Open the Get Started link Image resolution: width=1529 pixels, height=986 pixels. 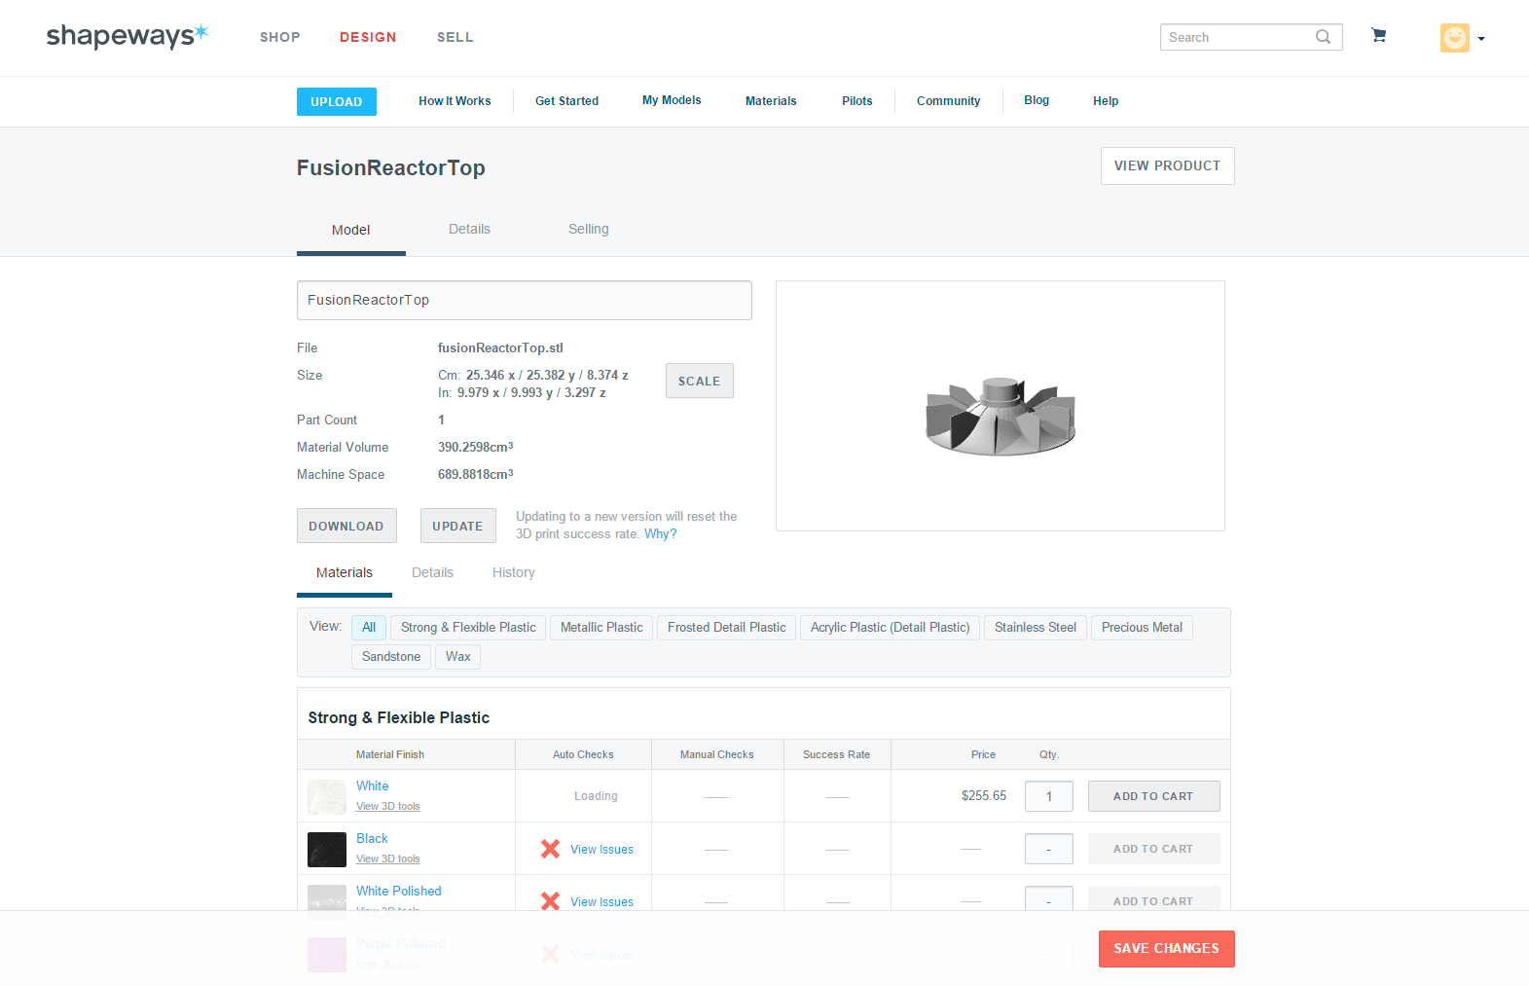click(x=566, y=101)
